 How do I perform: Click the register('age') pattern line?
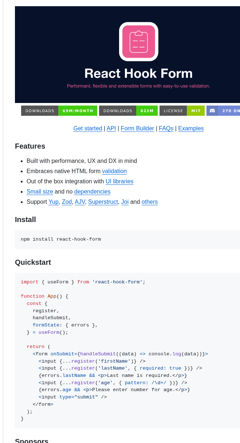point(113,383)
